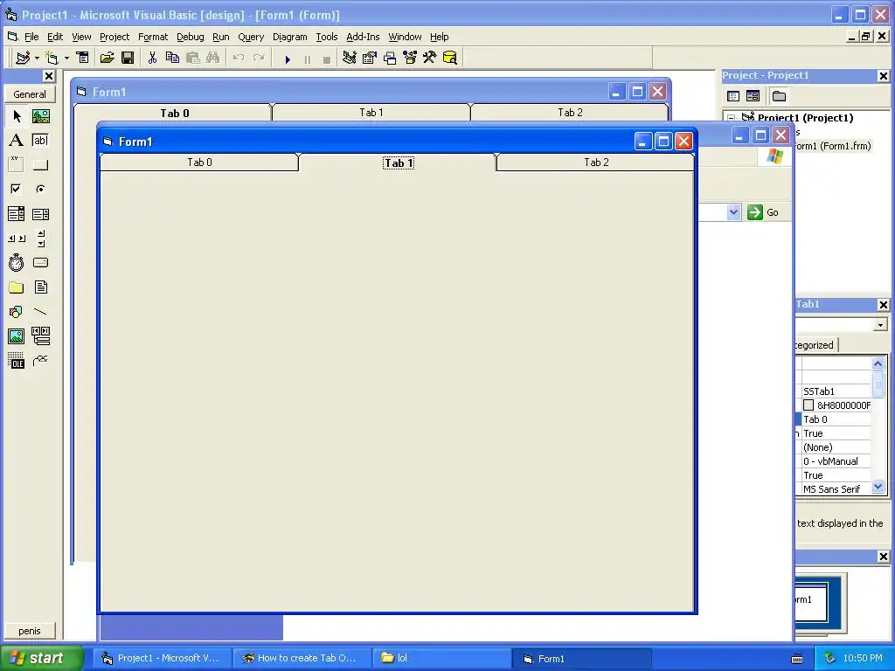This screenshot has height=671, width=895.
Task: Click the Cut scissors icon
Action: pos(152,58)
